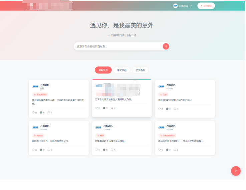Click the avatar on the 你在颓废 card
Viewport: 246px width, 190px height.
(161, 86)
